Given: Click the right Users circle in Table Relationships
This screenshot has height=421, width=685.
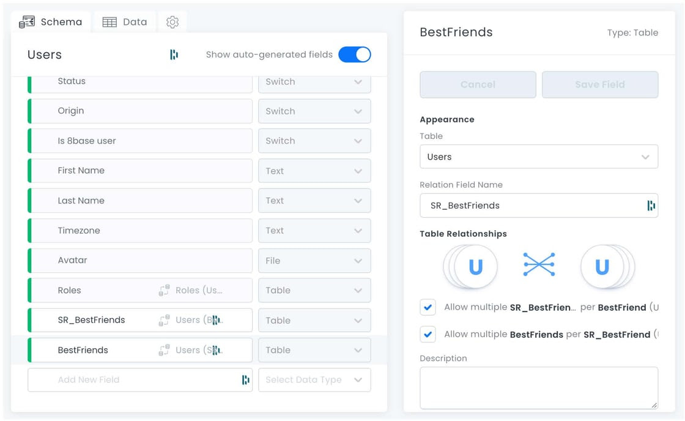Looking at the screenshot, I should tap(602, 266).
